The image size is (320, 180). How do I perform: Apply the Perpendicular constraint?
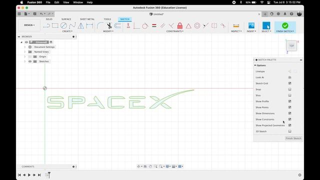tap(171, 25)
